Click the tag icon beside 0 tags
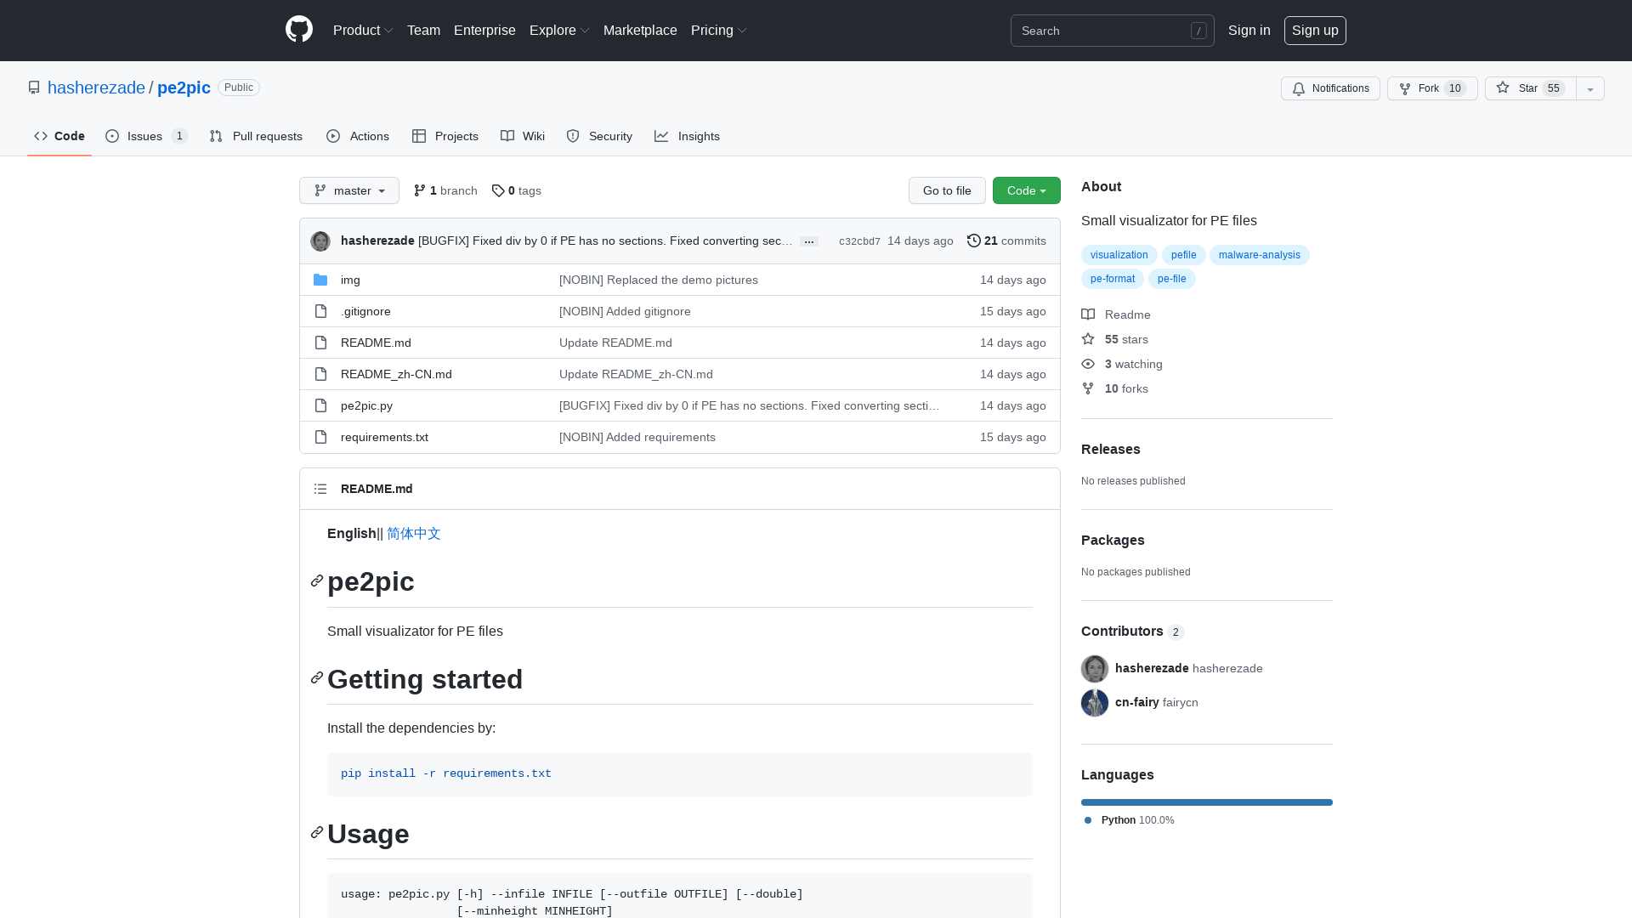The height and width of the screenshot is (918, 1632). (x=499, y=190)
